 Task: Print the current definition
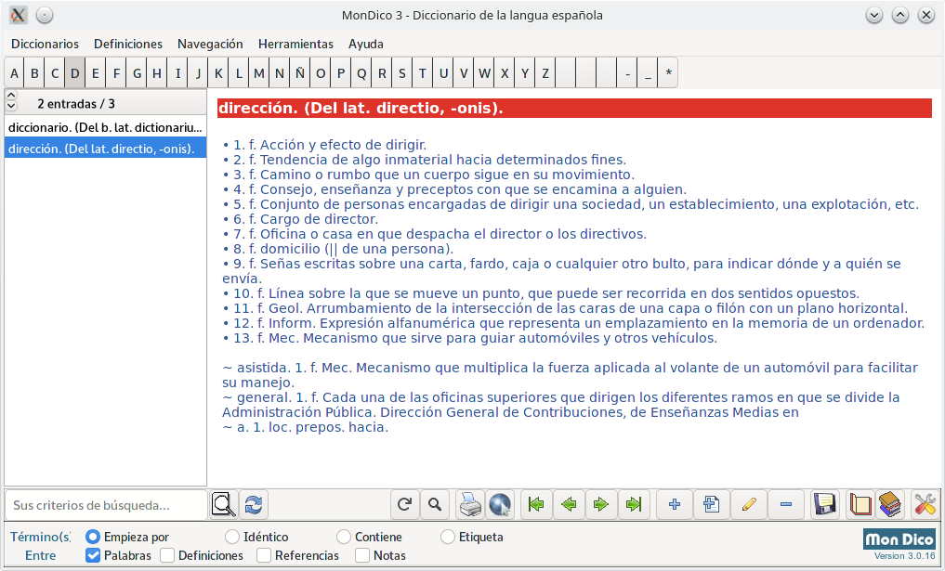click(x=470, y=505)
